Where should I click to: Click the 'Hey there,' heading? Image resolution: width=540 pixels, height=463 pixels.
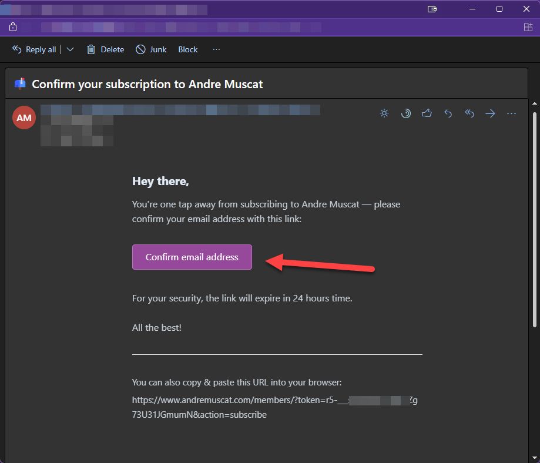point(160,181)
